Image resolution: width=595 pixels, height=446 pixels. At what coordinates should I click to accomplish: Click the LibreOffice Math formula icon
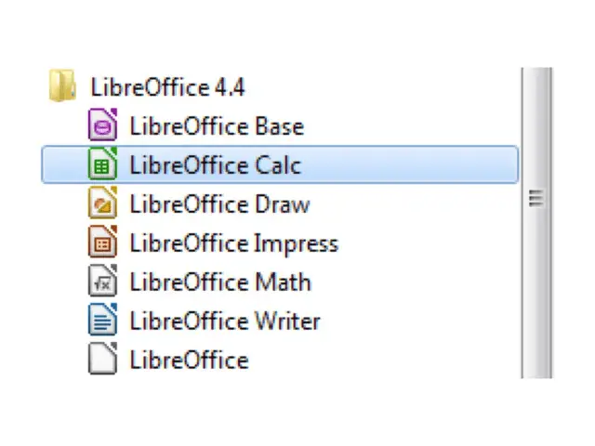tap(102, 281)
